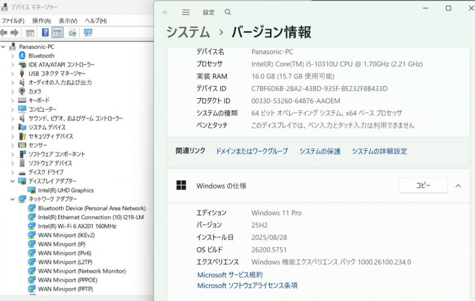Select WAN Miniport (IPv6)
This screenshot has width=475, height=301.
[65, 253]
